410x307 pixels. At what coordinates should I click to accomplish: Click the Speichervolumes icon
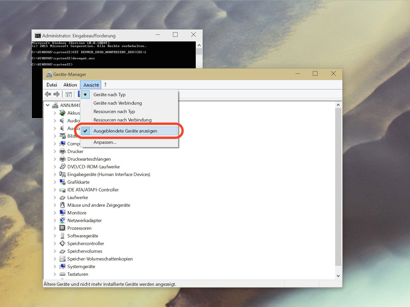coord(62,251)
